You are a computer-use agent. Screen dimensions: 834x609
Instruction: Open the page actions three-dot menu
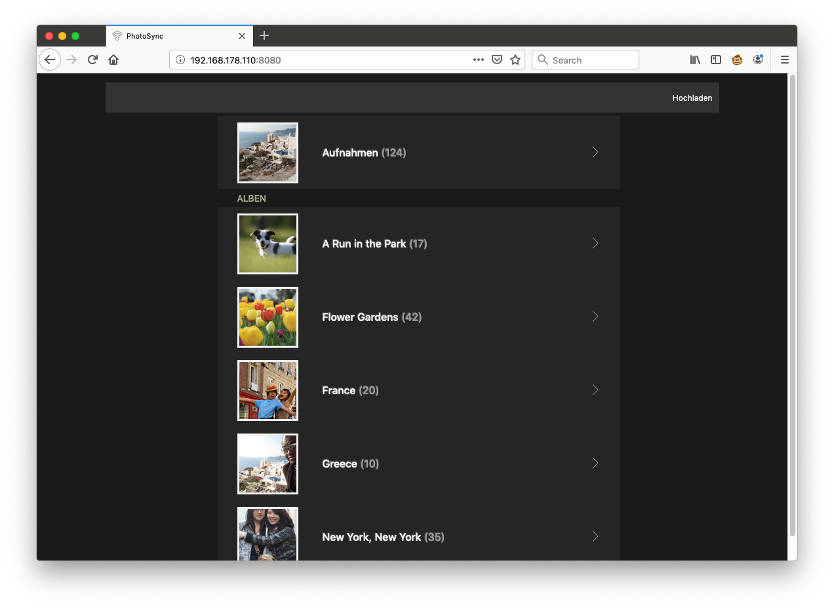(479, 60)
